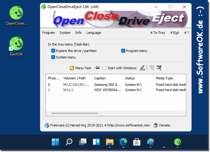Click the grayed zoom cursor icon
Screen dimensions: 210x152
coord(152,68)
